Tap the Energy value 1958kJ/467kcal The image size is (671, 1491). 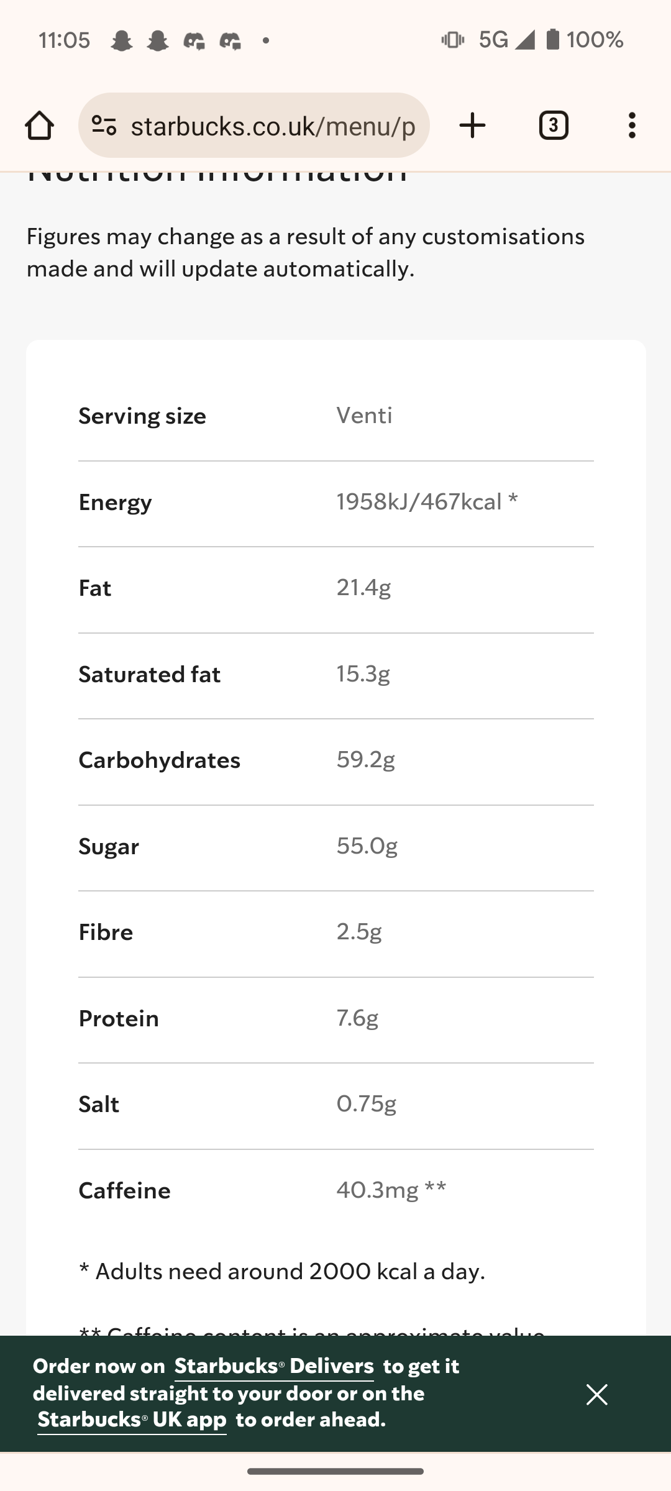coord(427,501)
